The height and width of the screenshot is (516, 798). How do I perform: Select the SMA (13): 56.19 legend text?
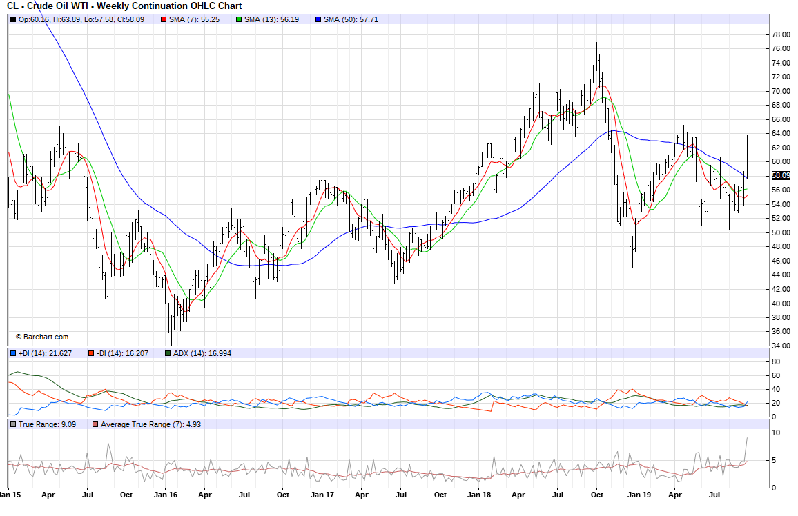pos(271,20)
